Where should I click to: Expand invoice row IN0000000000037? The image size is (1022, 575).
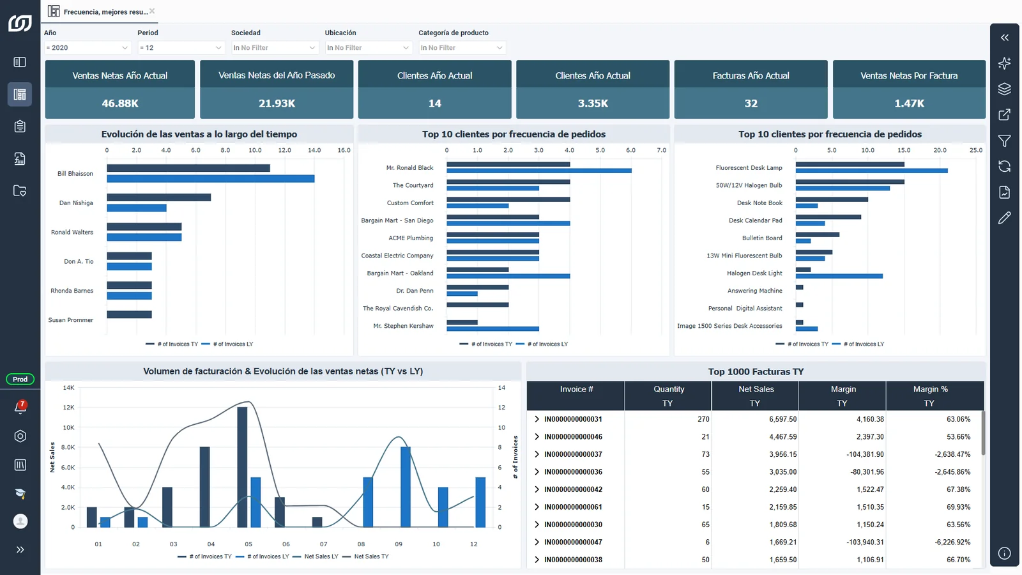click(537, 454)
